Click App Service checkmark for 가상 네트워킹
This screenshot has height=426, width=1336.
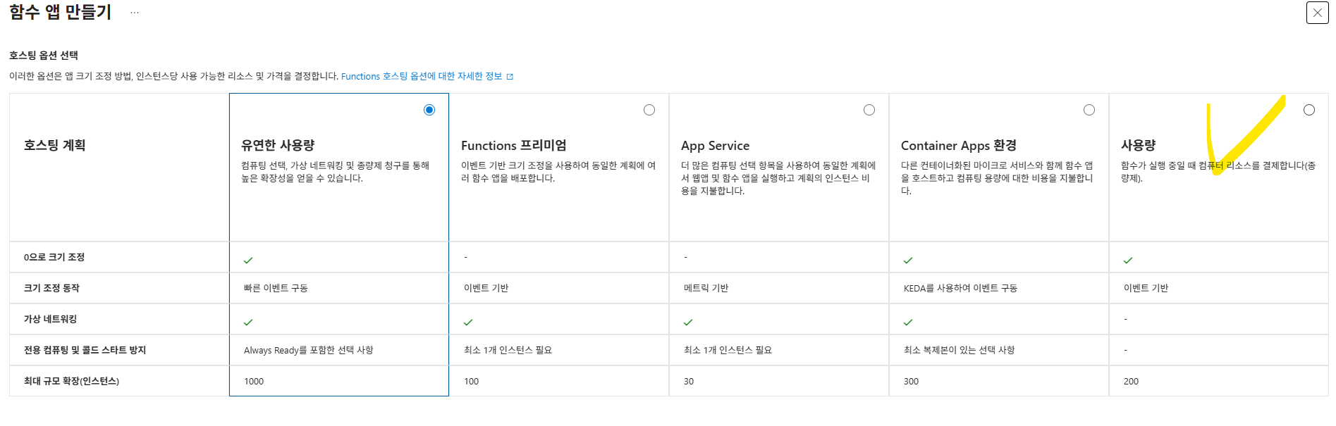point(688,322)
